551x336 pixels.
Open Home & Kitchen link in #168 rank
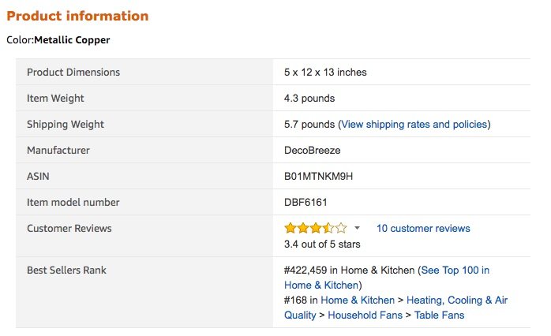(357, 301)
